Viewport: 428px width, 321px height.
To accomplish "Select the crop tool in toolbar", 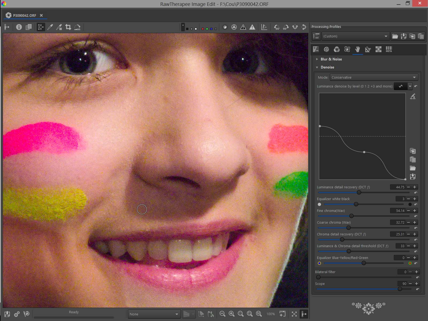I will (x=68, y=27).
